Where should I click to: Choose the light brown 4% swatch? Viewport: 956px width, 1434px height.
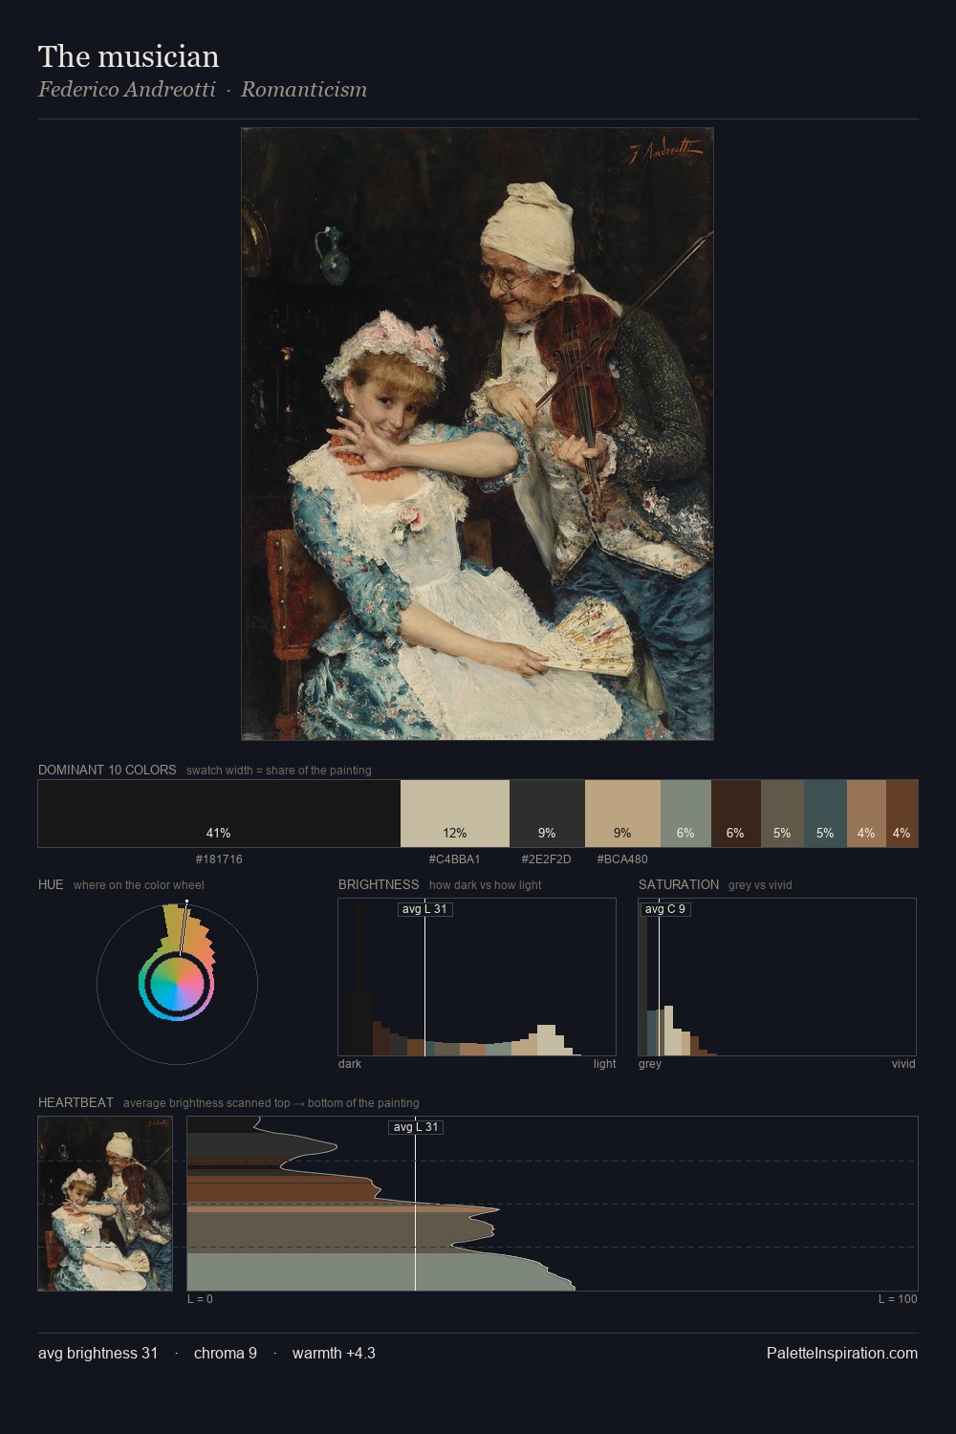click(x=866, y=814)
